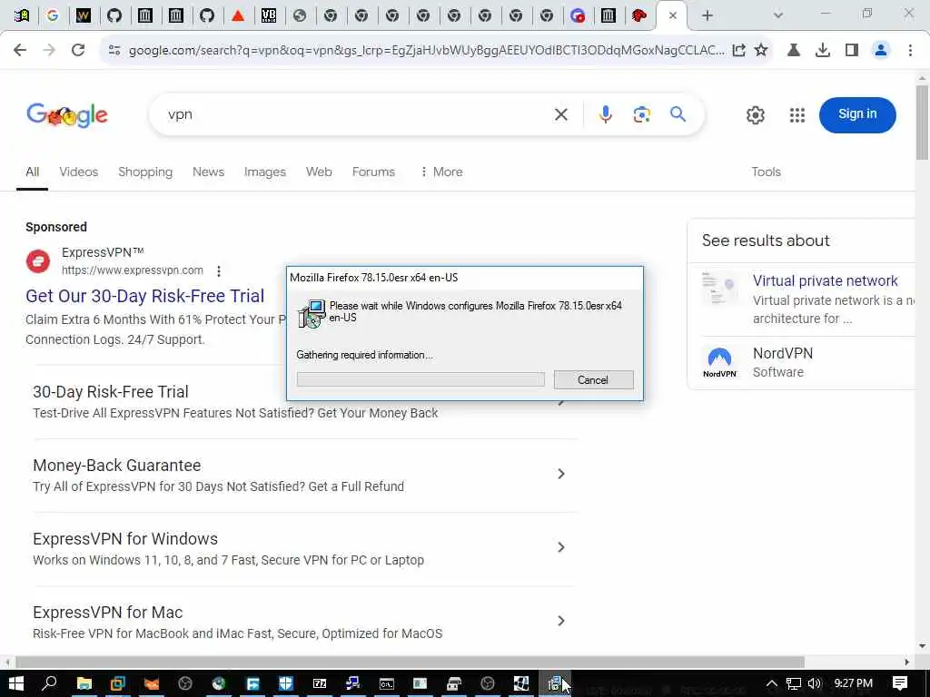
Task: Open Google quick settings gear
Action: (755, 115)
